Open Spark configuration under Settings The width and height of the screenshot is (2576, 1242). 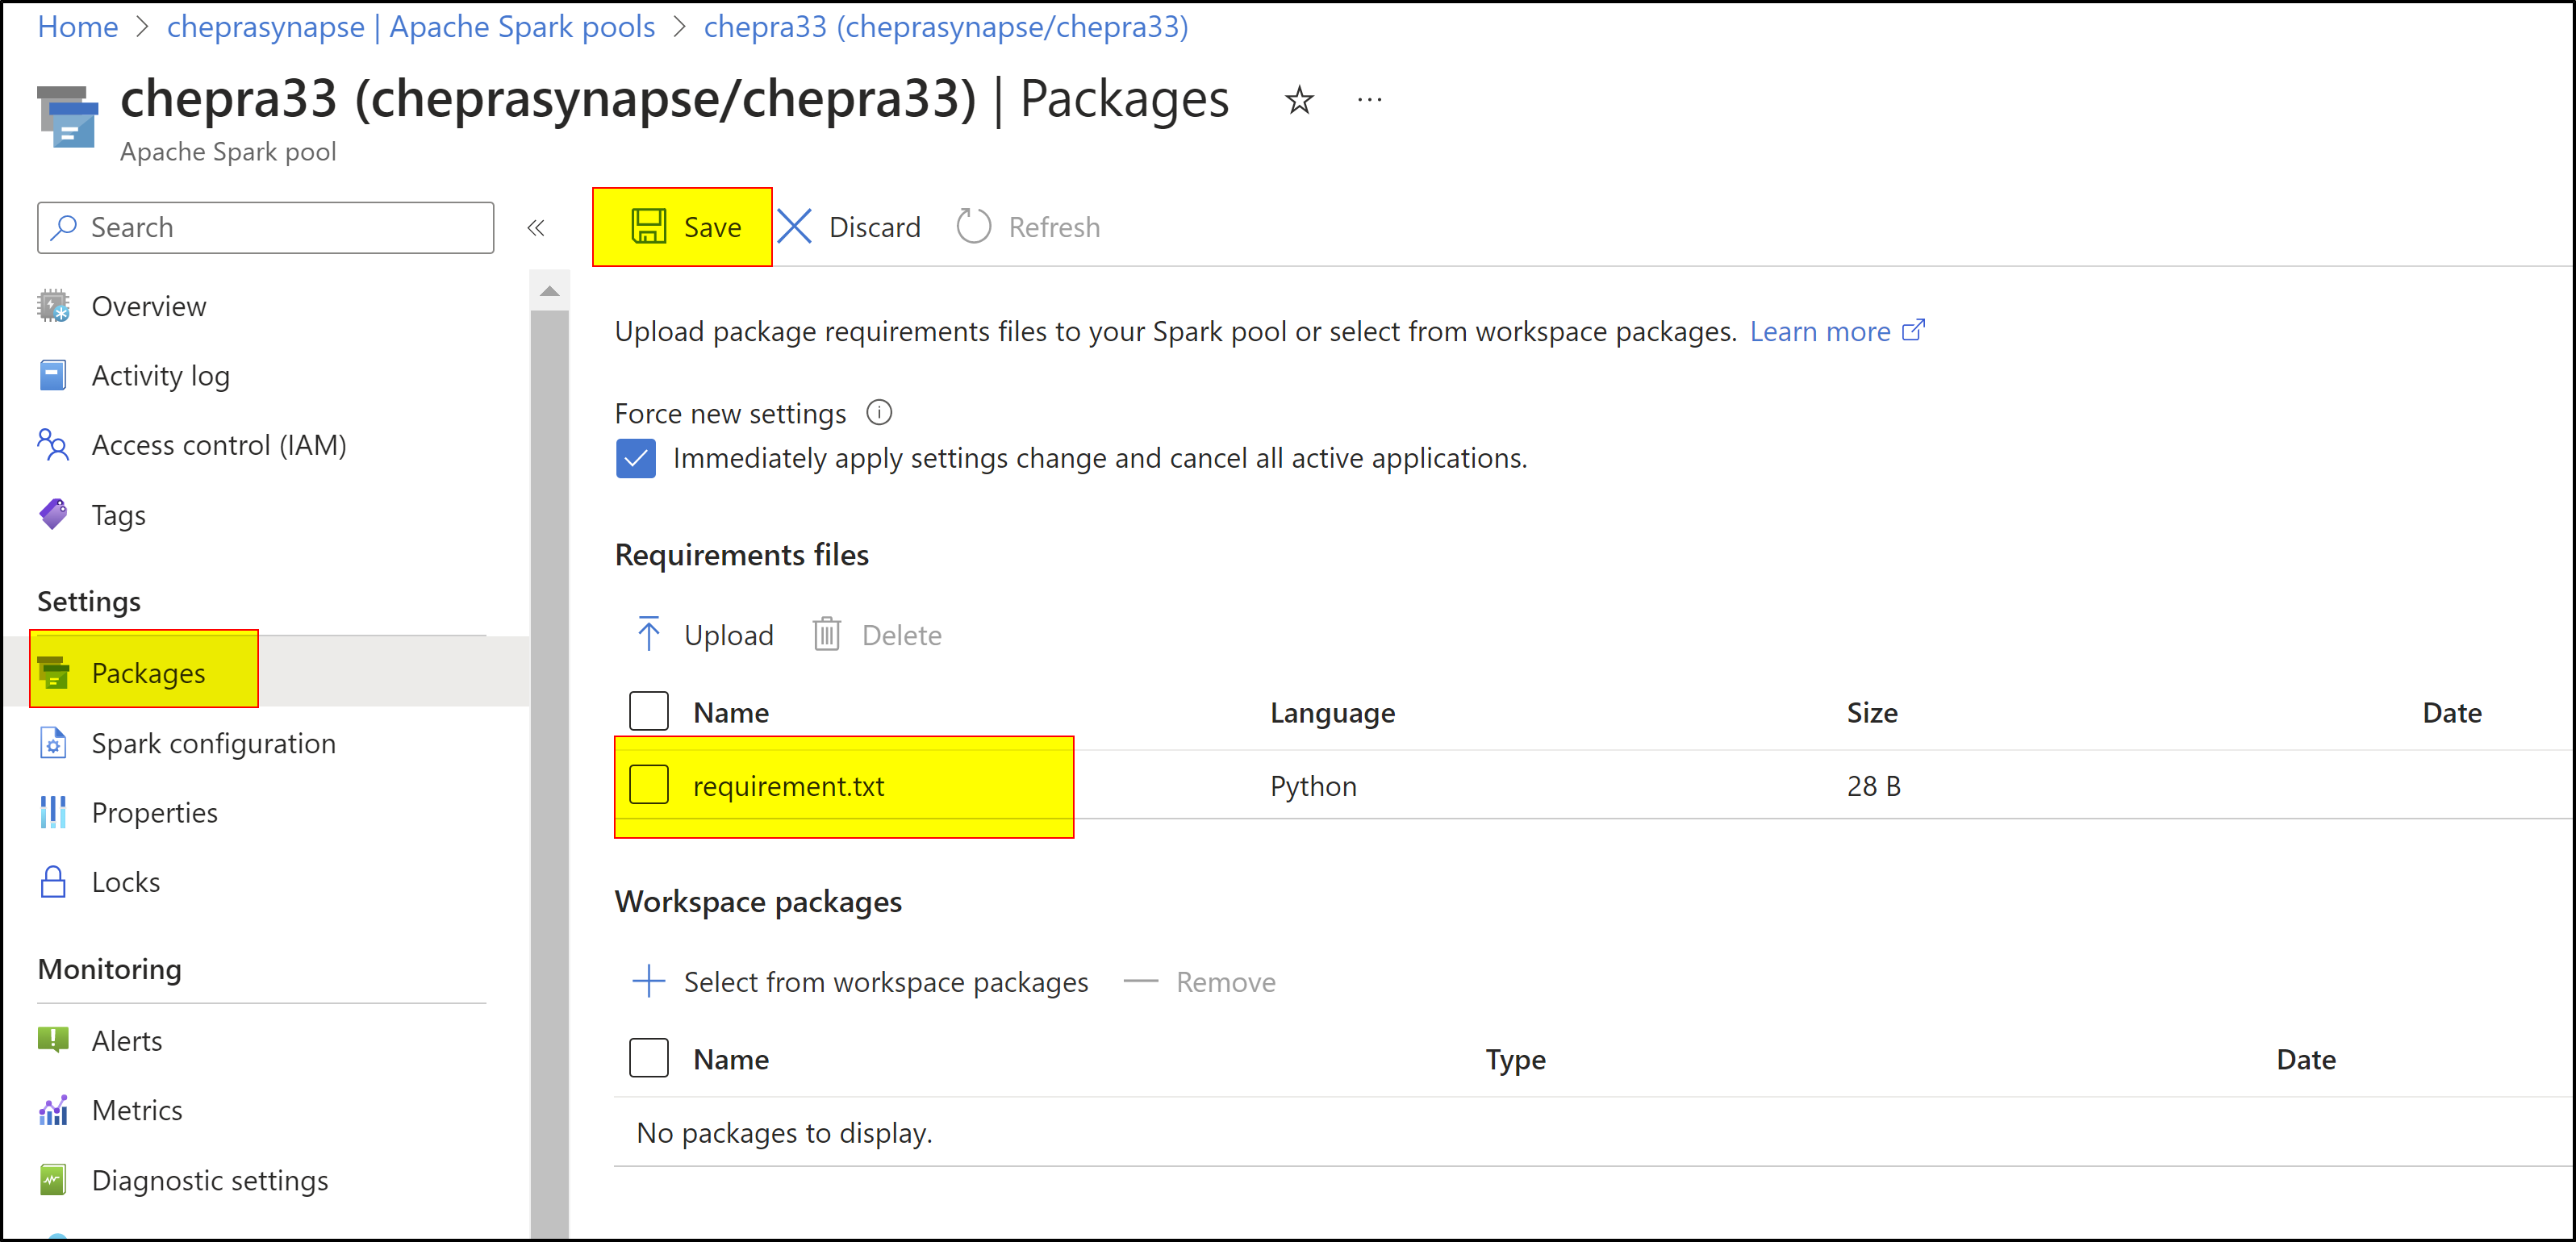(x=213, y=743)
